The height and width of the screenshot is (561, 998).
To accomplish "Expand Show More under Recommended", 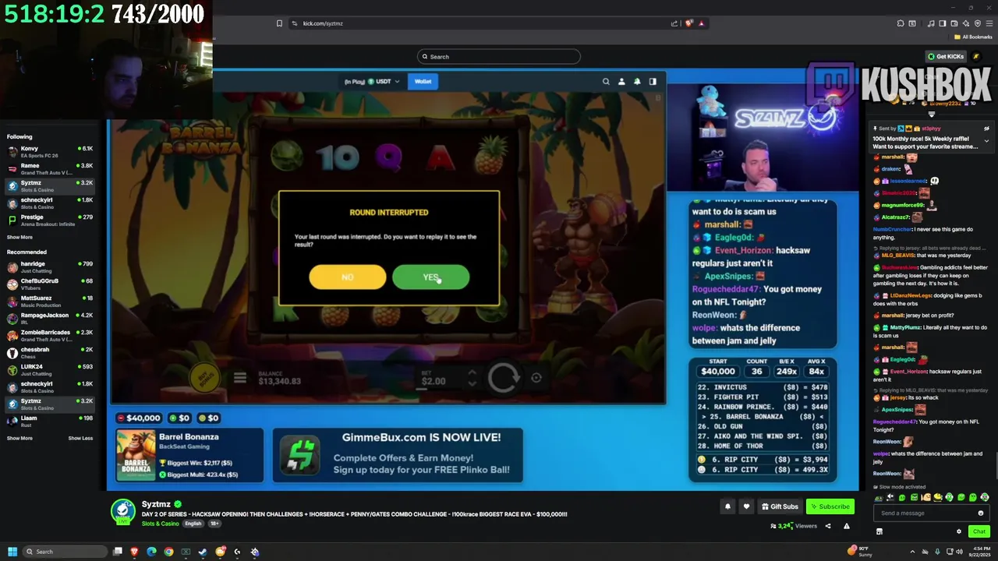I will pyautogui.click(x=19, y=438).
